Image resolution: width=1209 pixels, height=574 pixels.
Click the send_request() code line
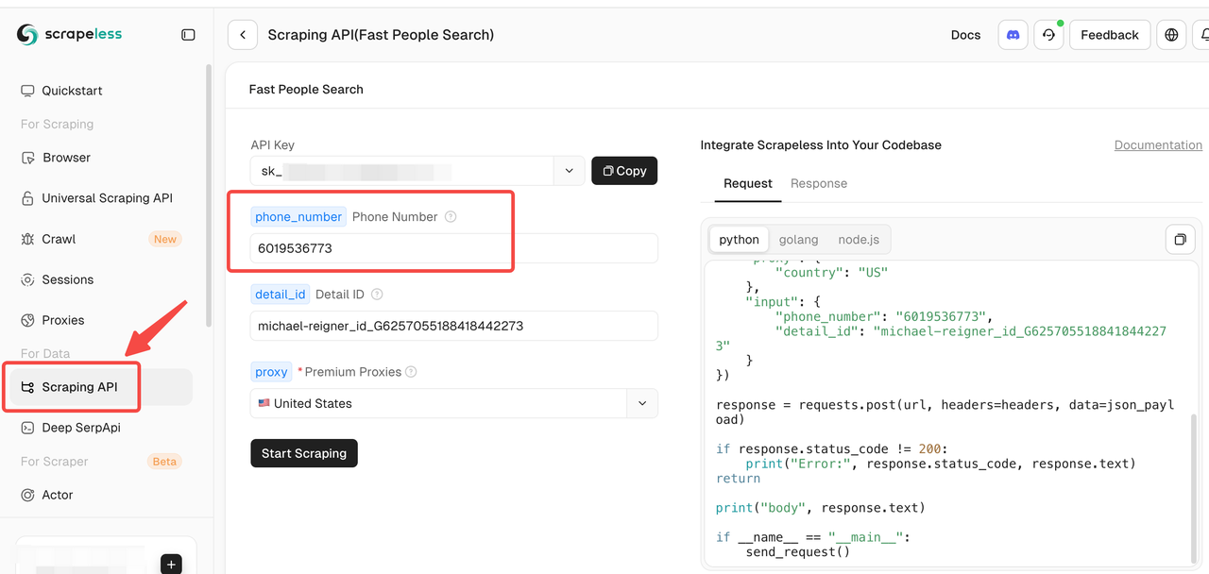798,551
